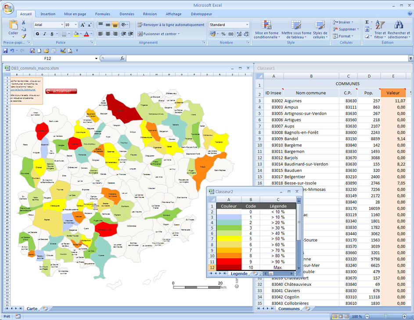Click the AutoSum sigma icon
This screenshot has width=414, height=320.
(x=367, y=22)
